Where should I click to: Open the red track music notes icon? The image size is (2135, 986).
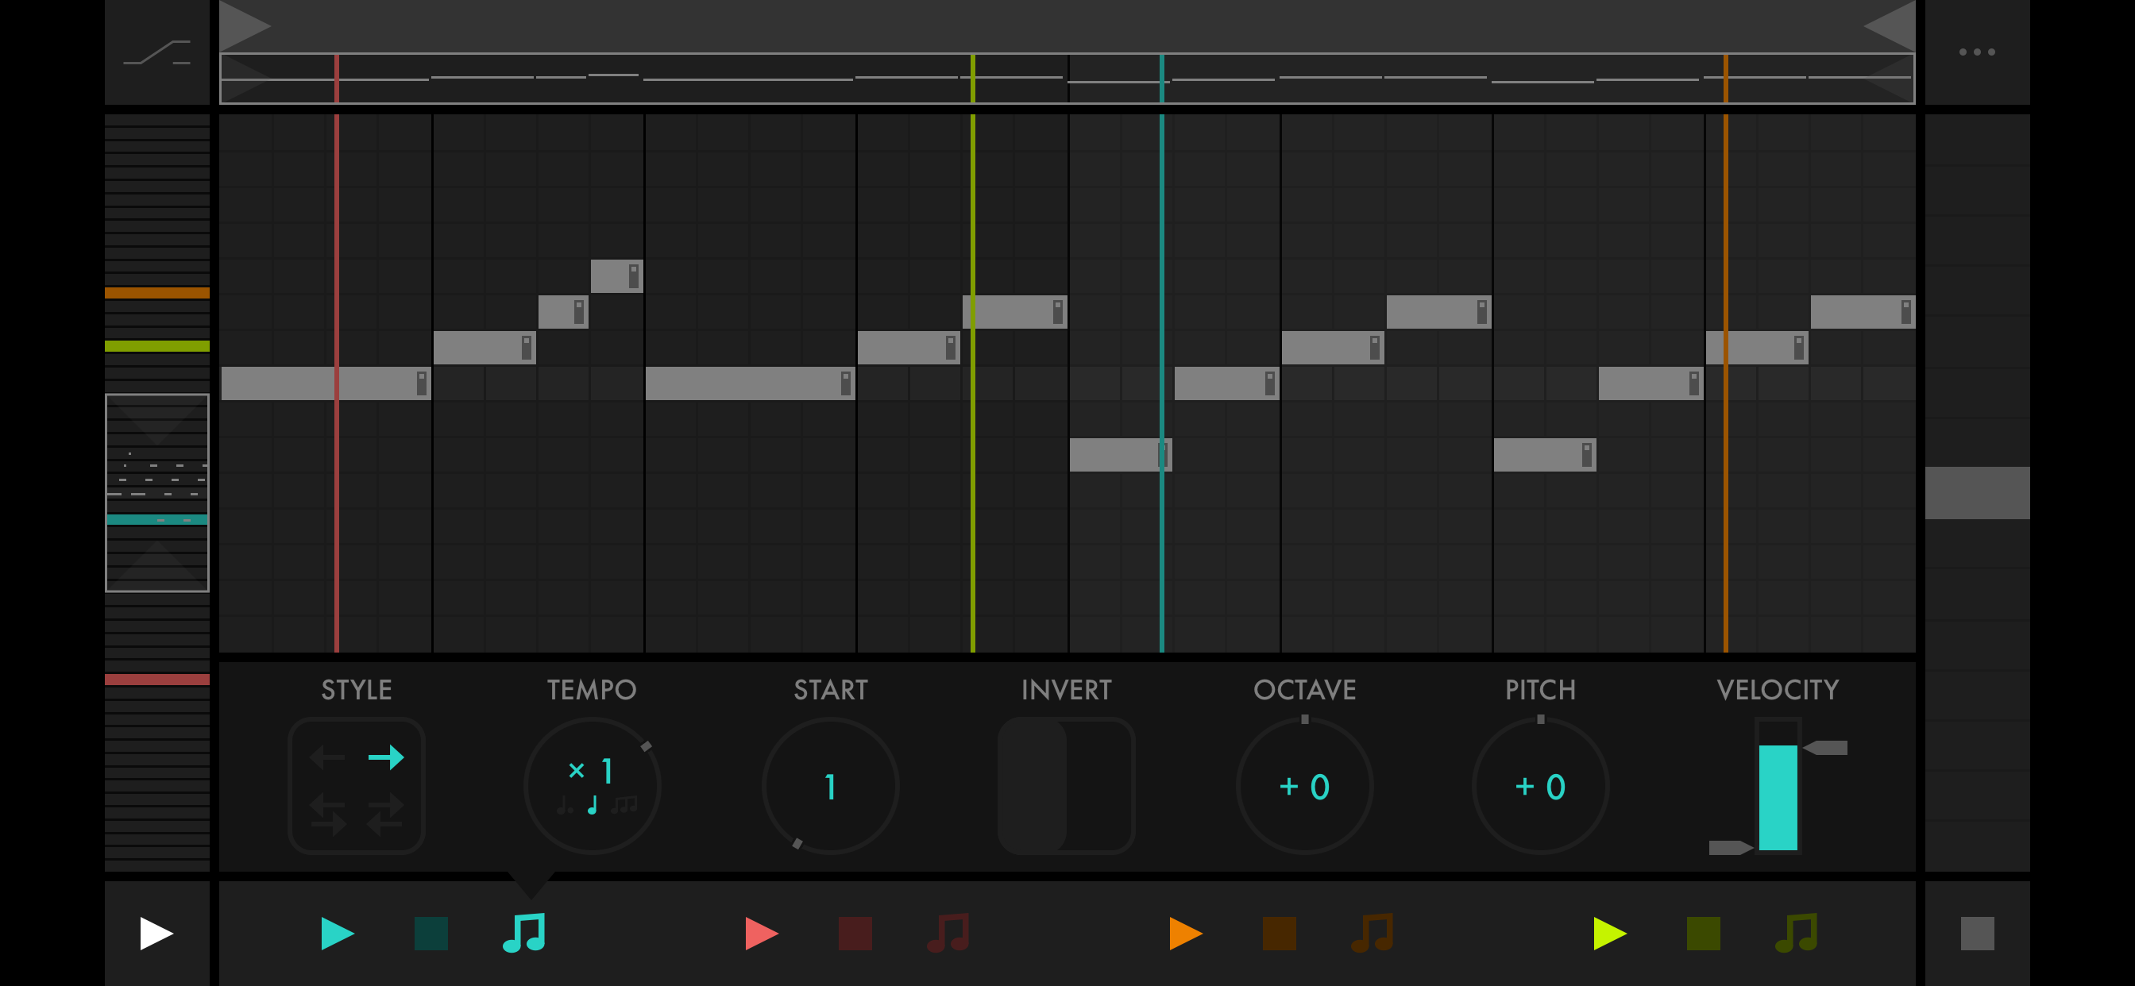coord(948,933)
